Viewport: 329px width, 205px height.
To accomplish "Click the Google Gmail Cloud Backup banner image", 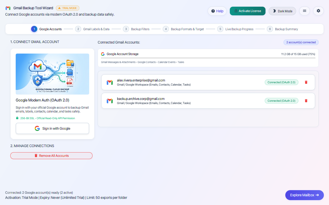I will tap(52, 74).
